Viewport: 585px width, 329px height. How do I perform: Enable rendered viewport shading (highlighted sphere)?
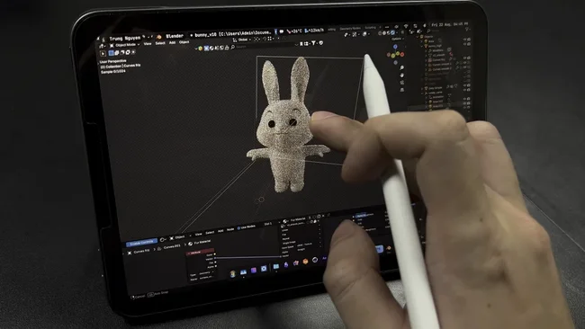(392, 32)
